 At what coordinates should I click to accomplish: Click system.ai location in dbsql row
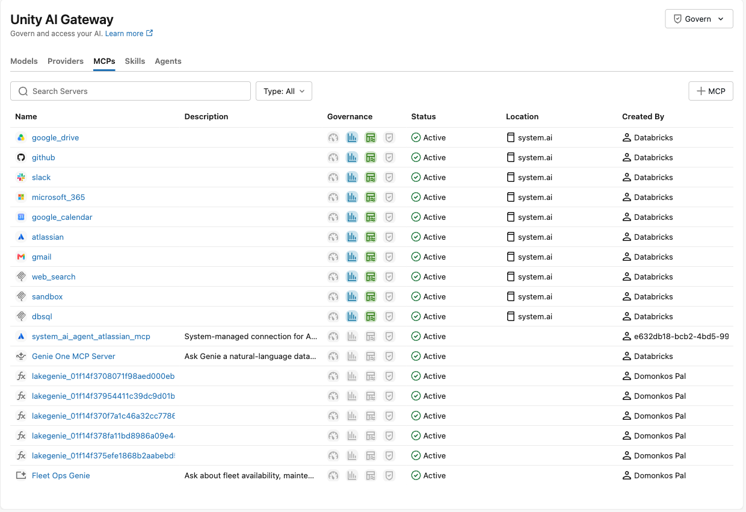(x=535, y=316)
